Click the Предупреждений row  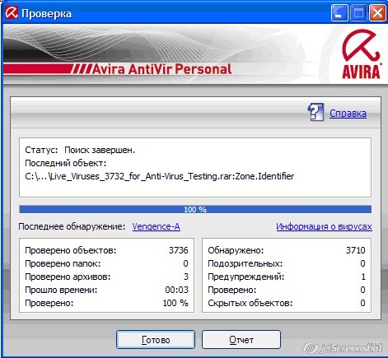click(x=287, y=277)
